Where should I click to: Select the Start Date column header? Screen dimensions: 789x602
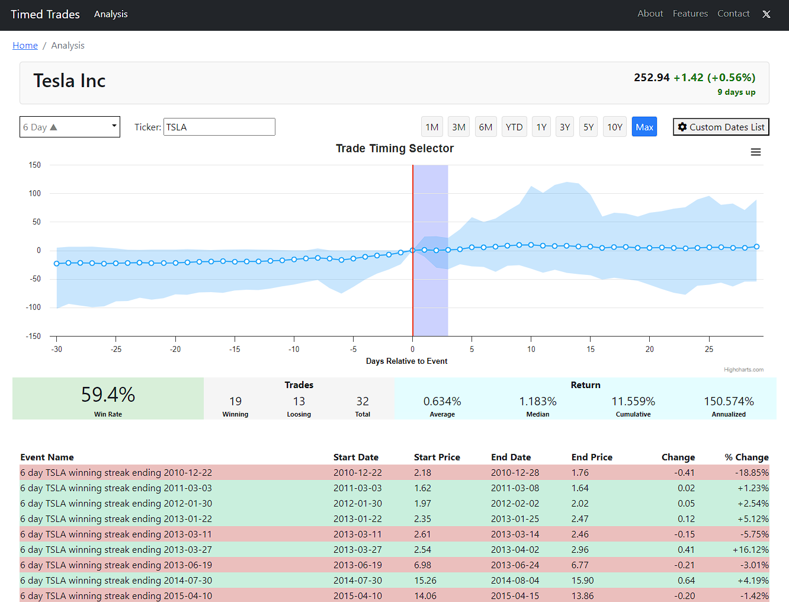(x=355, y=457)
